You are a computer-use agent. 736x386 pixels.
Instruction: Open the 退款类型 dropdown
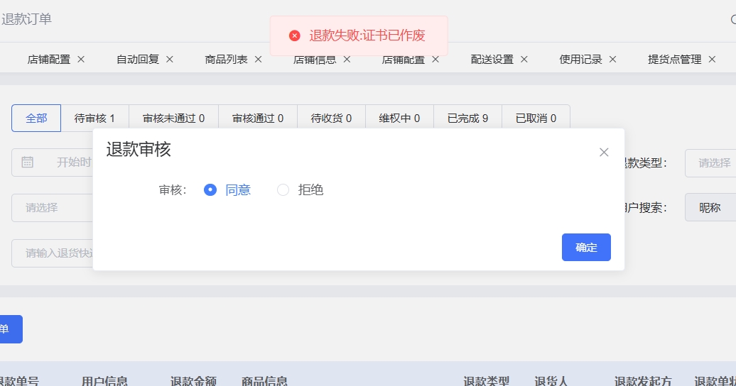(x=710, y=163)
